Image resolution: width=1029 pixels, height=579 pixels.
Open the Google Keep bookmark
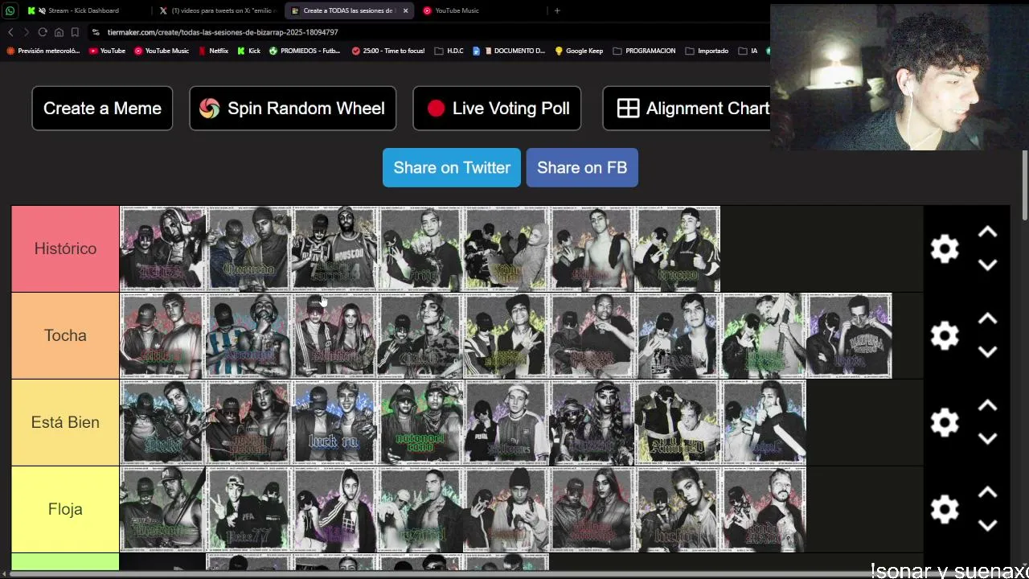pos(579,51)
